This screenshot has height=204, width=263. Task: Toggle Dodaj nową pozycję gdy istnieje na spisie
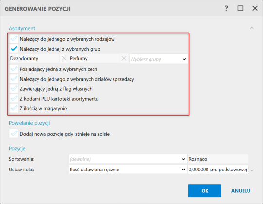(x=14, y=134)
